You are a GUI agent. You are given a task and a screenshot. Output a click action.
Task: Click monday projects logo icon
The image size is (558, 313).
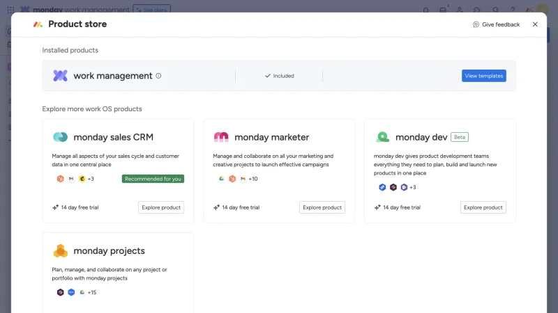coord(60,250)
